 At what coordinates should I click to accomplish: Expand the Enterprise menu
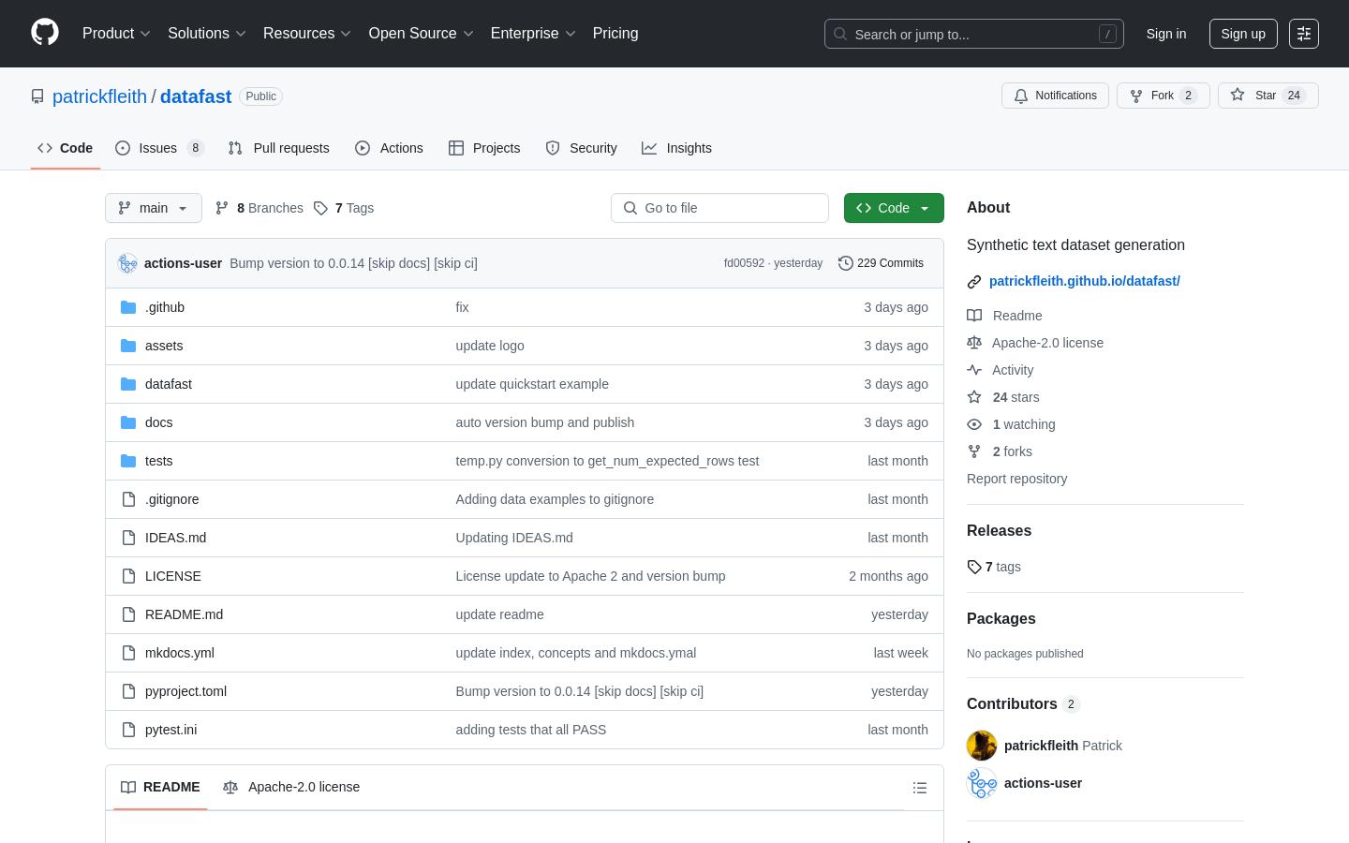[x=533, y=34]
